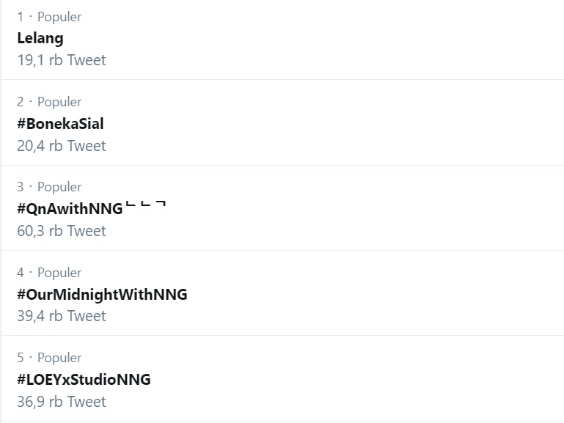Select the '2 · Populer' rank label
This screenshot has width=564, height=423.
tap(49, 102)
